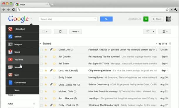This screenshot has height=108, width=179.
Task: Click the + Share button
Action: (157, 19)
